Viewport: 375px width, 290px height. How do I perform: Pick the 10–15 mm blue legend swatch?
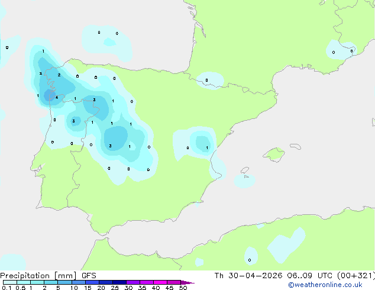point(79,282)
